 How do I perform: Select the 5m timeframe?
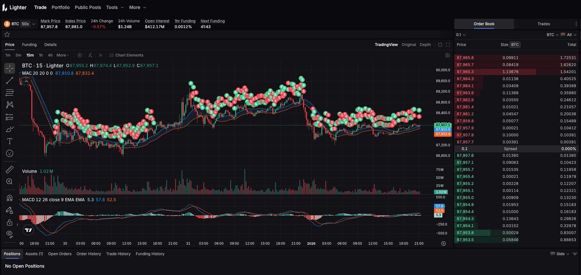pos(18,55)
